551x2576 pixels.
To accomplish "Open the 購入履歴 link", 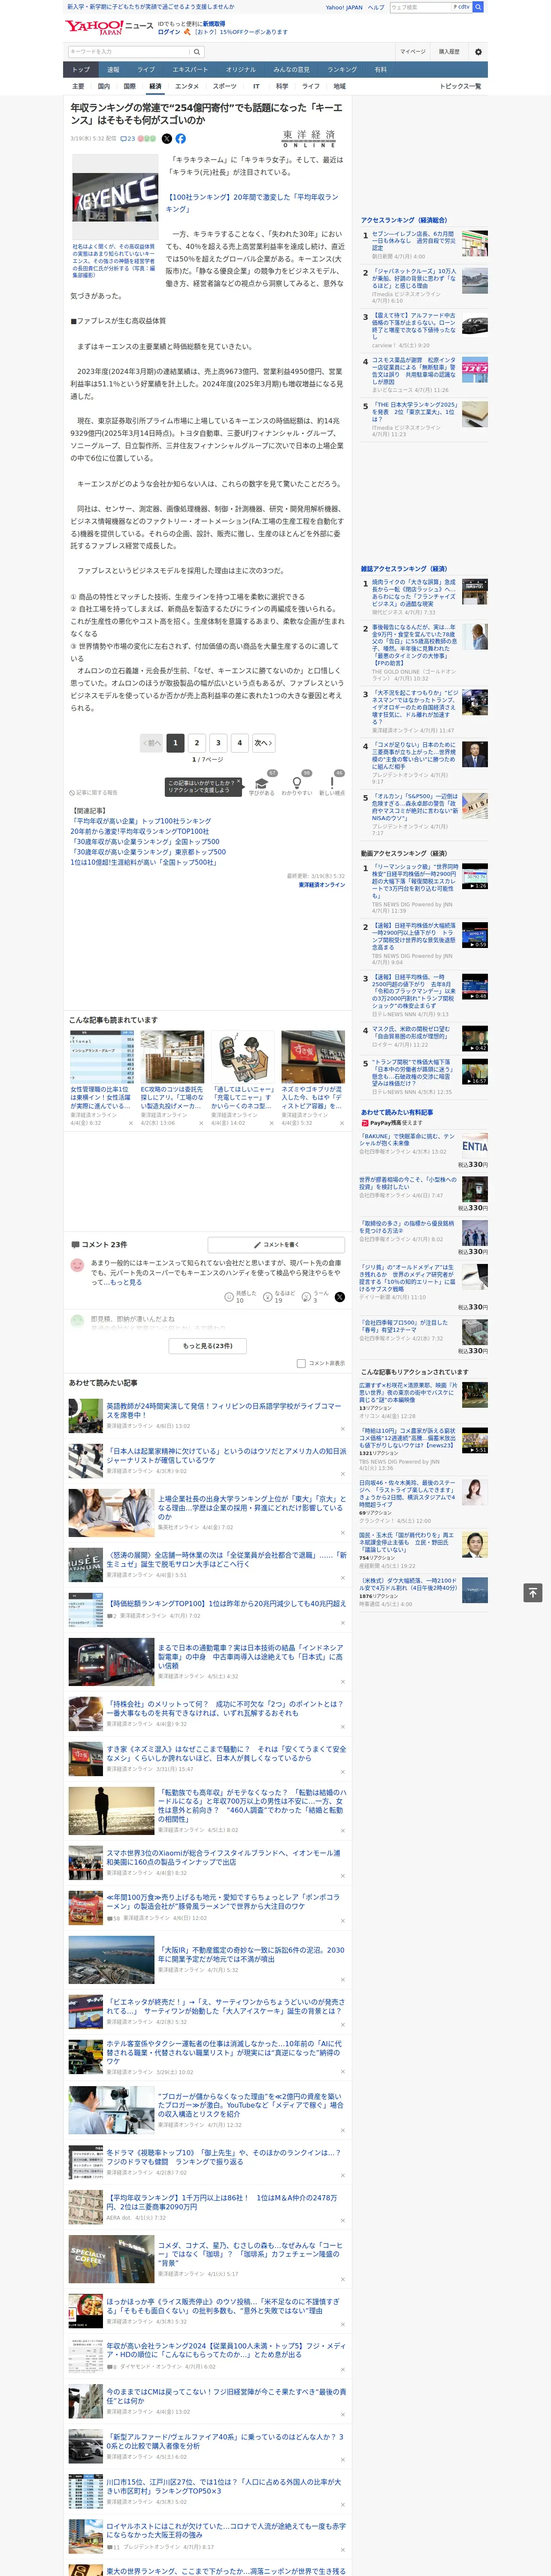I will pyautogui.click(x=449, y=52).
